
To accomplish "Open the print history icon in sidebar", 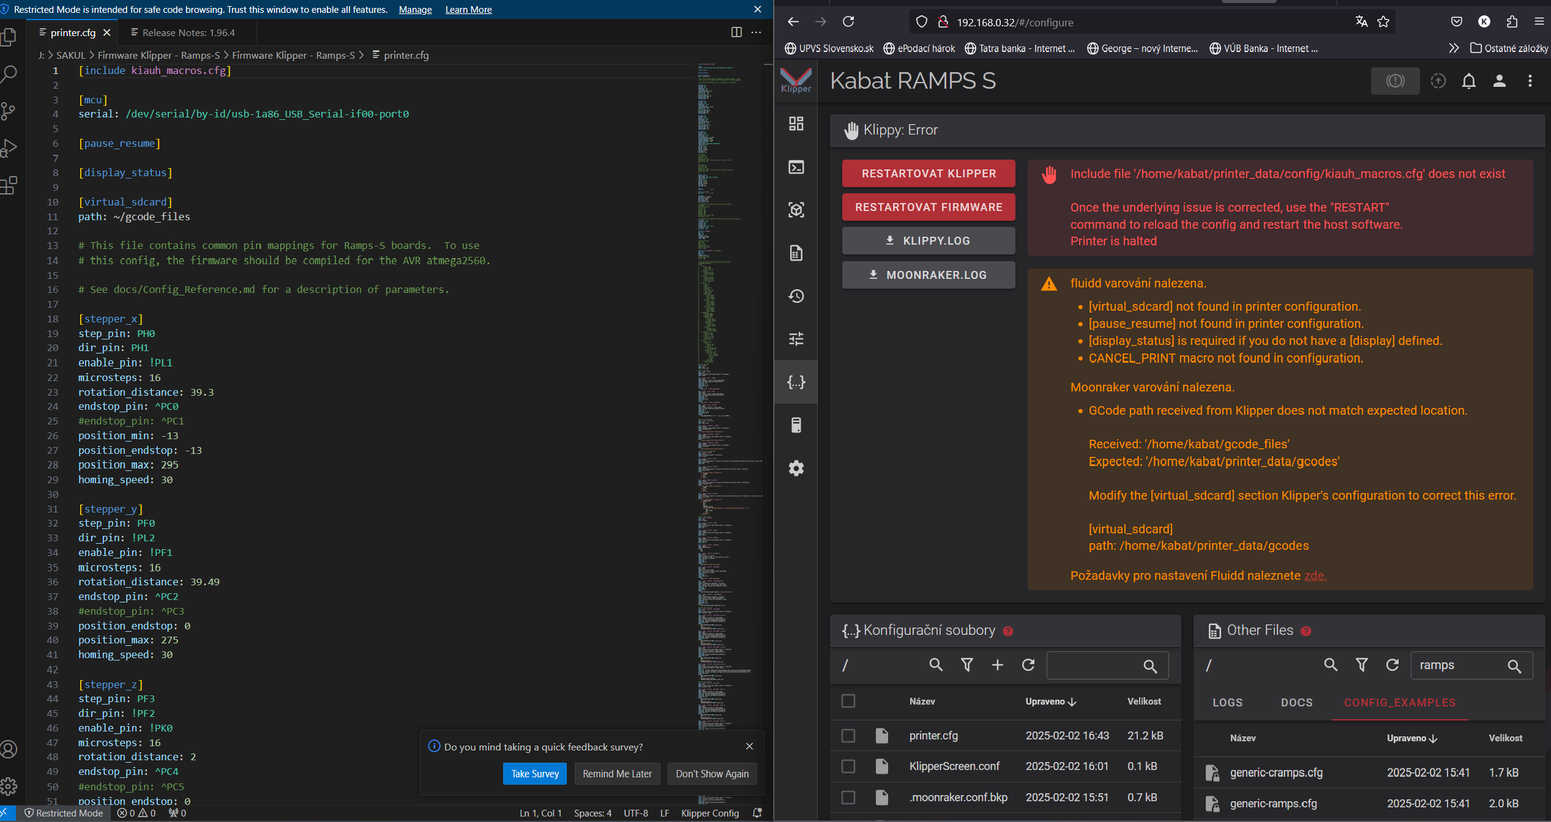I will (x=796, y=296).
